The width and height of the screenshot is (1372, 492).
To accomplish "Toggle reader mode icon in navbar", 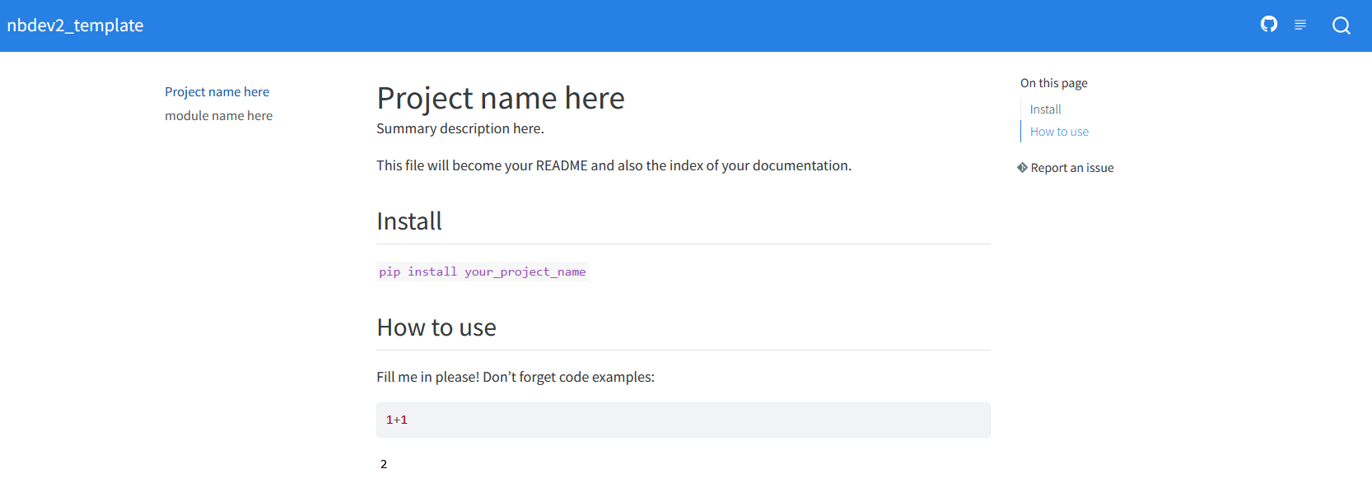I will 1300,26.
